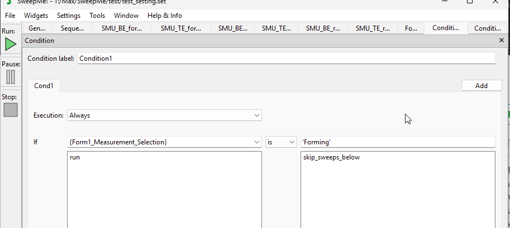
Task: Switch to the first SMU_BE_for... tab
Action: (x=121, y=28)
